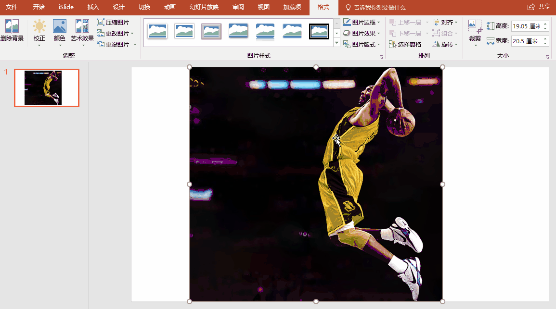Screen dimensions: 556x309
Task: Switch to the 设计 design tab
Action: (119, 7)
